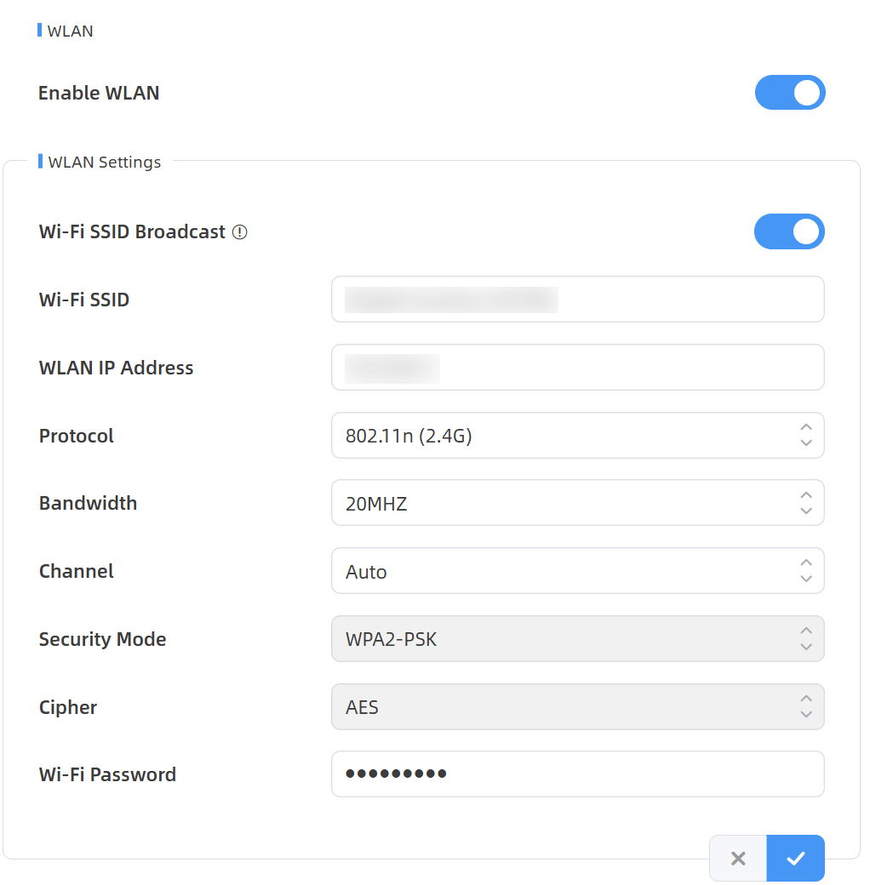Screen dimensions: 870x885
Task: Expand the Channel Auto dropdown
Action: 577,571
